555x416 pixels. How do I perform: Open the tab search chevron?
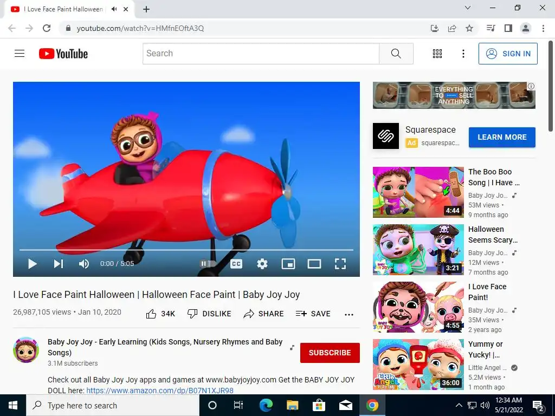(468, 8)
